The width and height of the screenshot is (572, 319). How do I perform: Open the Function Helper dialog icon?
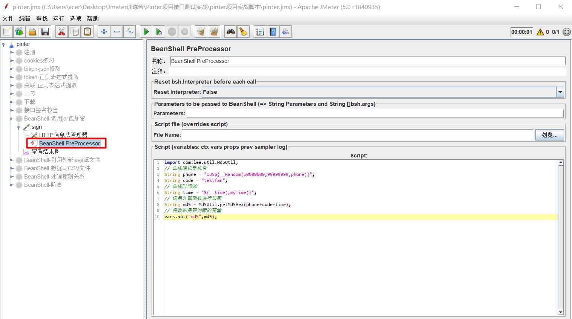tap(260, 32)
